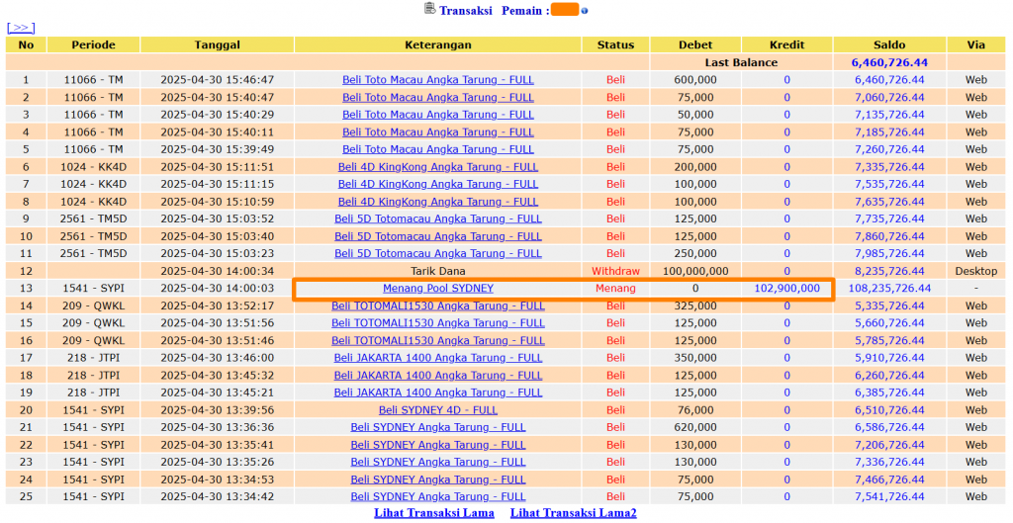This screenshot has height=523, width=1013.
Task: Select the 76,000 debit amount
Action: click(x=695, y=410)
